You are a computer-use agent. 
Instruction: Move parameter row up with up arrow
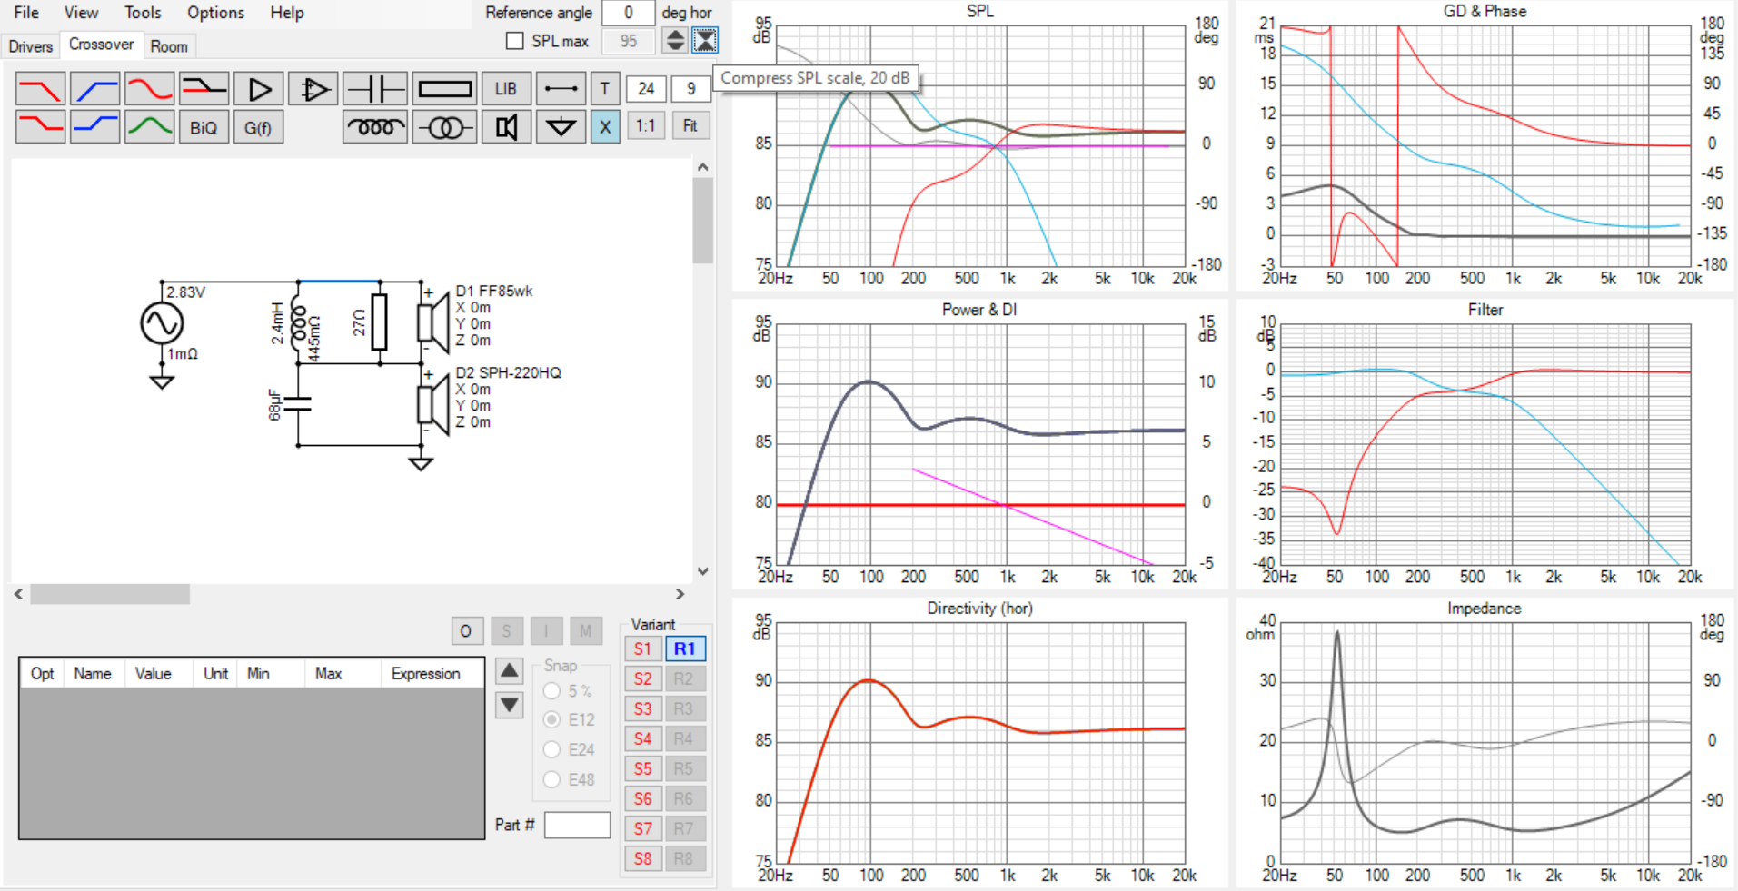(x=510, y=671)
